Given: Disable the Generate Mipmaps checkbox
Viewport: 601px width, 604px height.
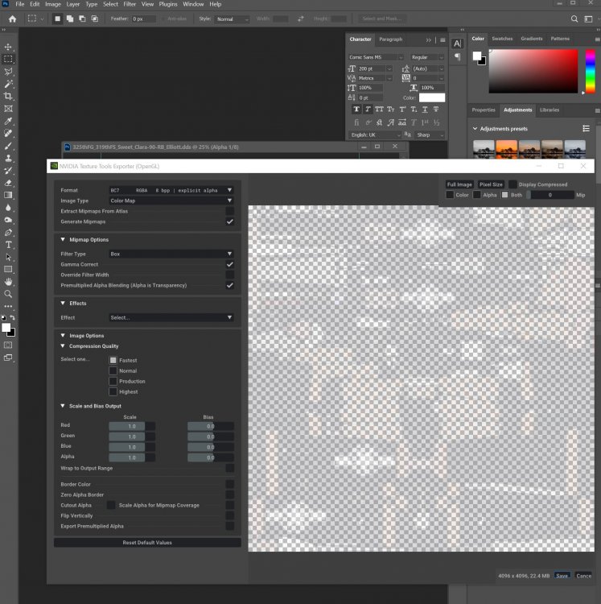Looking at the screenshot, I should click(x=230, y=221).
